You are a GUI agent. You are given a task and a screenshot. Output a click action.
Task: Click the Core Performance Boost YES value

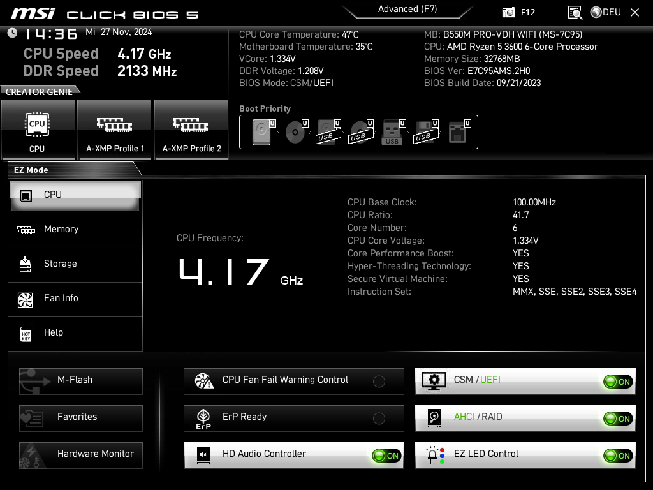click(x=521, y=253)
